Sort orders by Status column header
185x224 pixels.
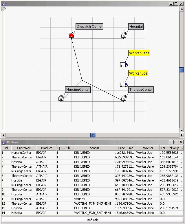(x=94, y=148)
